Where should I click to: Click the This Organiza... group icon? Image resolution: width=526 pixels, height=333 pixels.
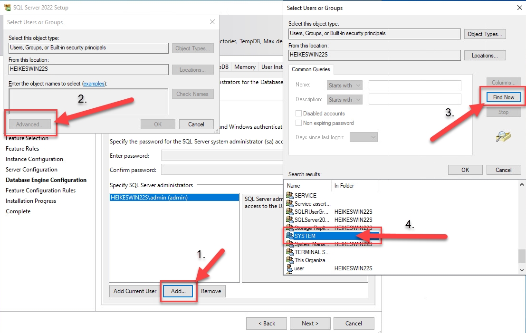click(x=289, y=259)
